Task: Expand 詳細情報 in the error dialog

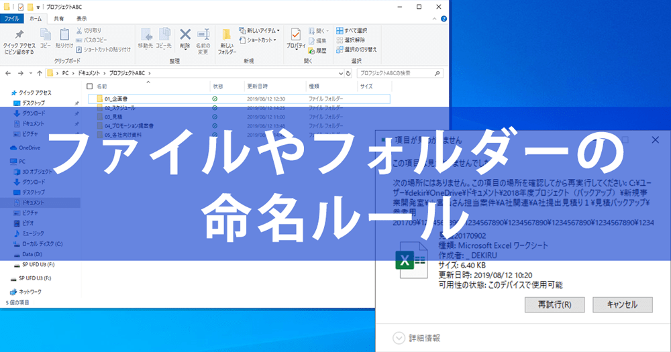Action: click(399, 338)
